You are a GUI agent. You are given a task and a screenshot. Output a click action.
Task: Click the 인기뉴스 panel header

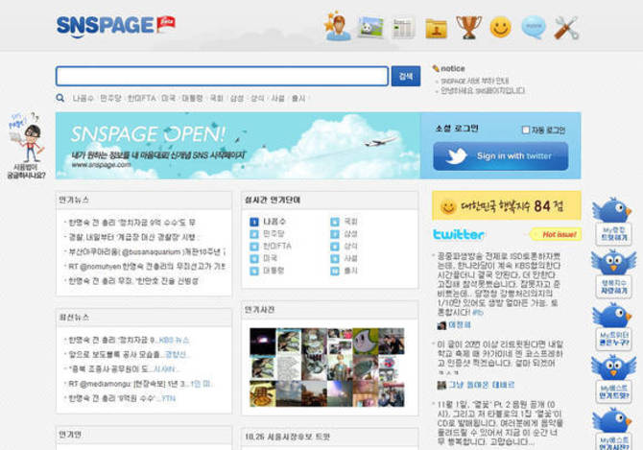[144, 200]
